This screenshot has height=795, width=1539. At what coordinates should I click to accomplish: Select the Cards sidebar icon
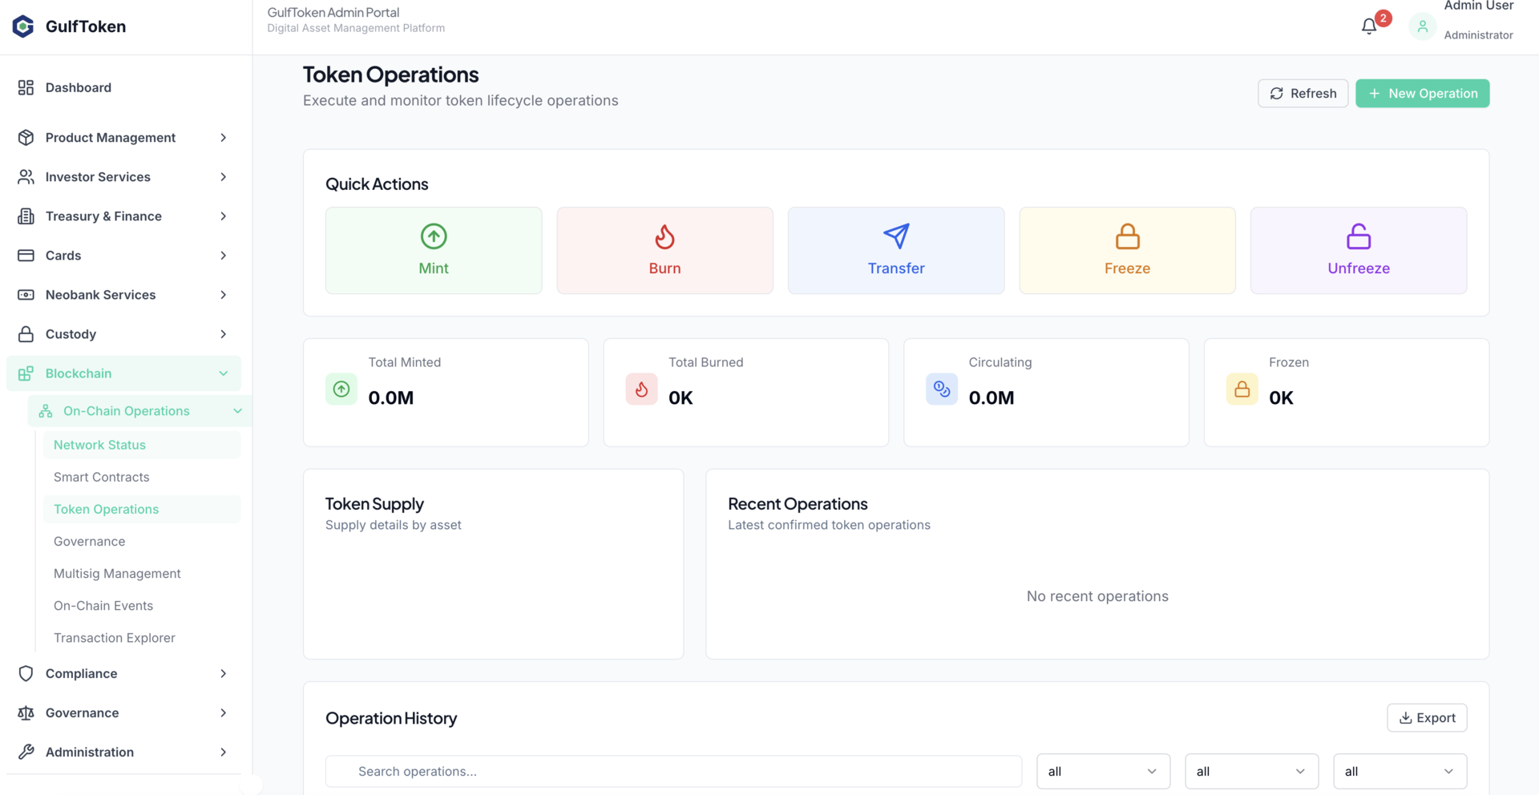tap(26, 255)
